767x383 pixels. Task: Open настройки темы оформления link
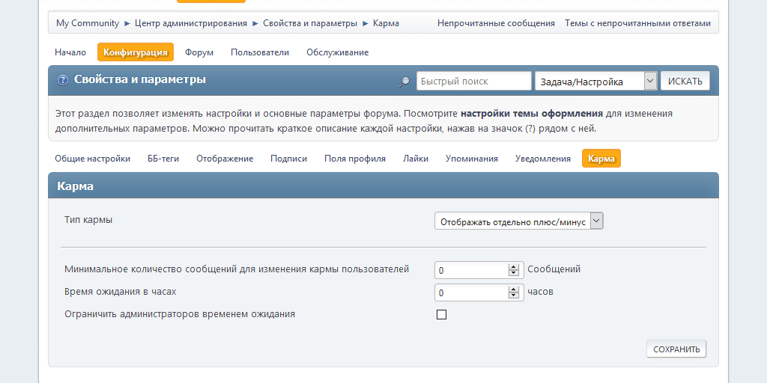(531, 114)
